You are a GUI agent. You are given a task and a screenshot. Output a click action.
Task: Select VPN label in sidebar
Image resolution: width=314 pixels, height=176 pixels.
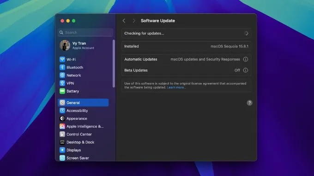tap(70, 83)
